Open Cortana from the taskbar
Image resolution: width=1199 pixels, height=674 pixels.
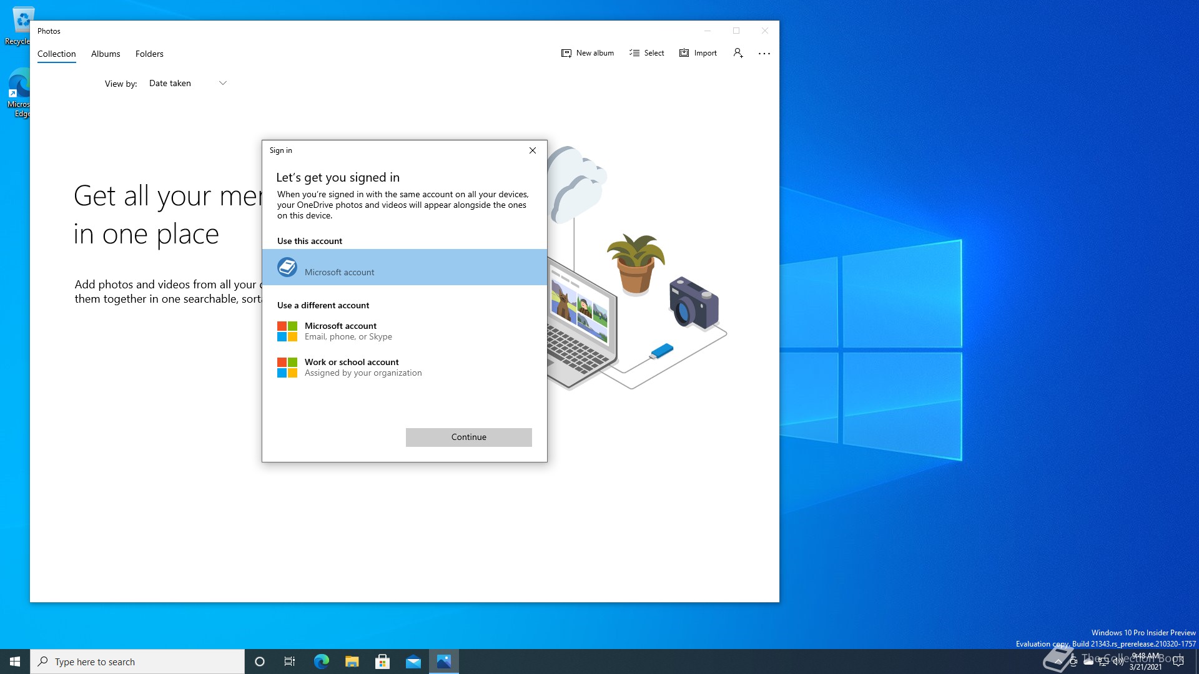point(260,662)
